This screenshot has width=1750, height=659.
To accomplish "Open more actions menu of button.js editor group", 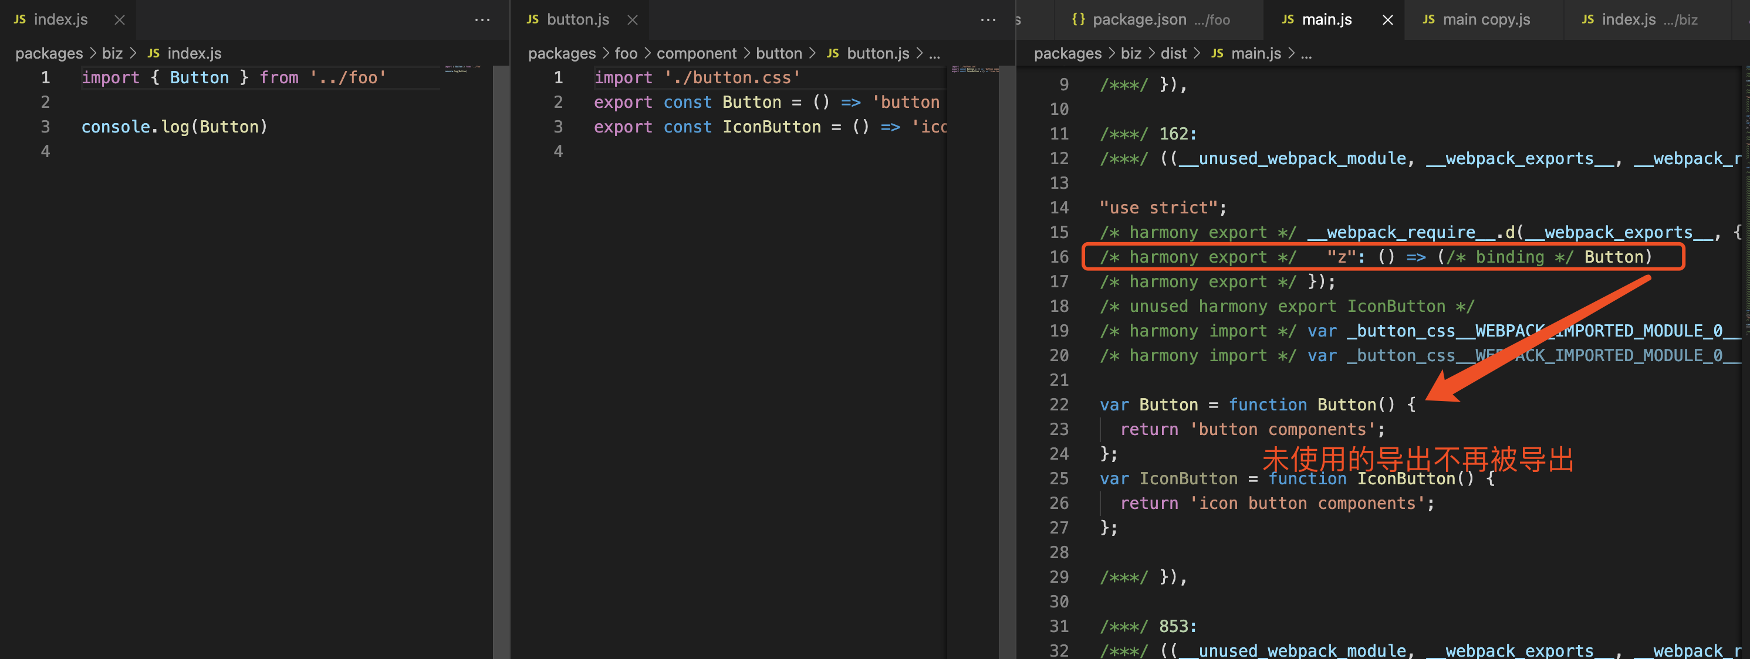I will tap(988, 20).
